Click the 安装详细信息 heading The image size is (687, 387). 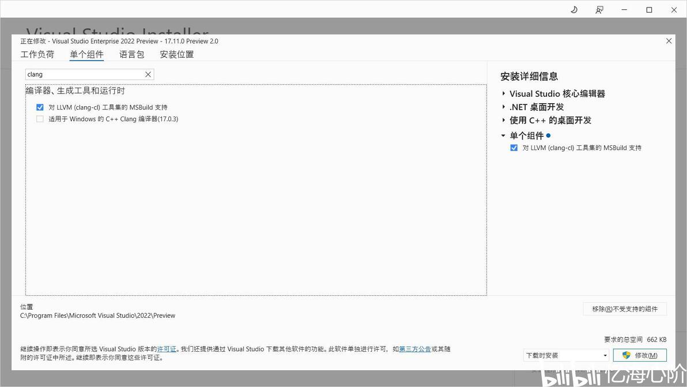(x=529, y=76)
